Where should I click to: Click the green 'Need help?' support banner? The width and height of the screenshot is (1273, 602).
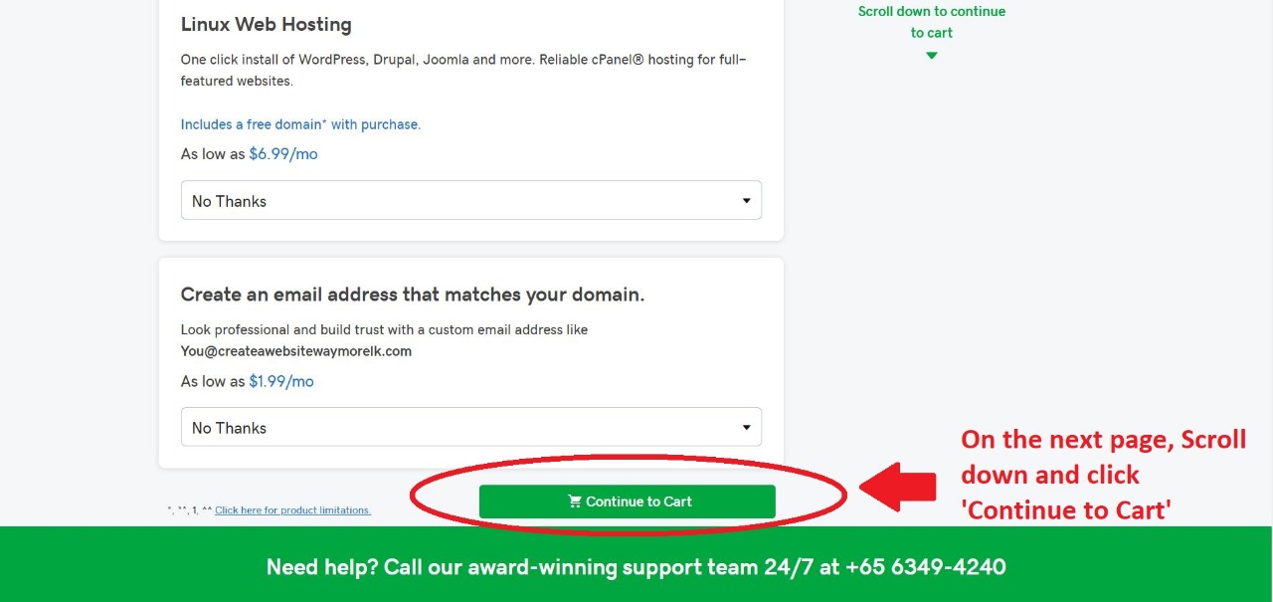click(x=636, y=564)
